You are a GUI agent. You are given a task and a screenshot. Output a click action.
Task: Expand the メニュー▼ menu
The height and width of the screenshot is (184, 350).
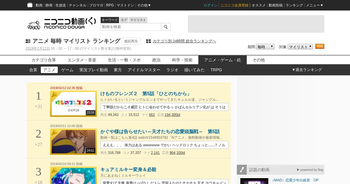314,5
